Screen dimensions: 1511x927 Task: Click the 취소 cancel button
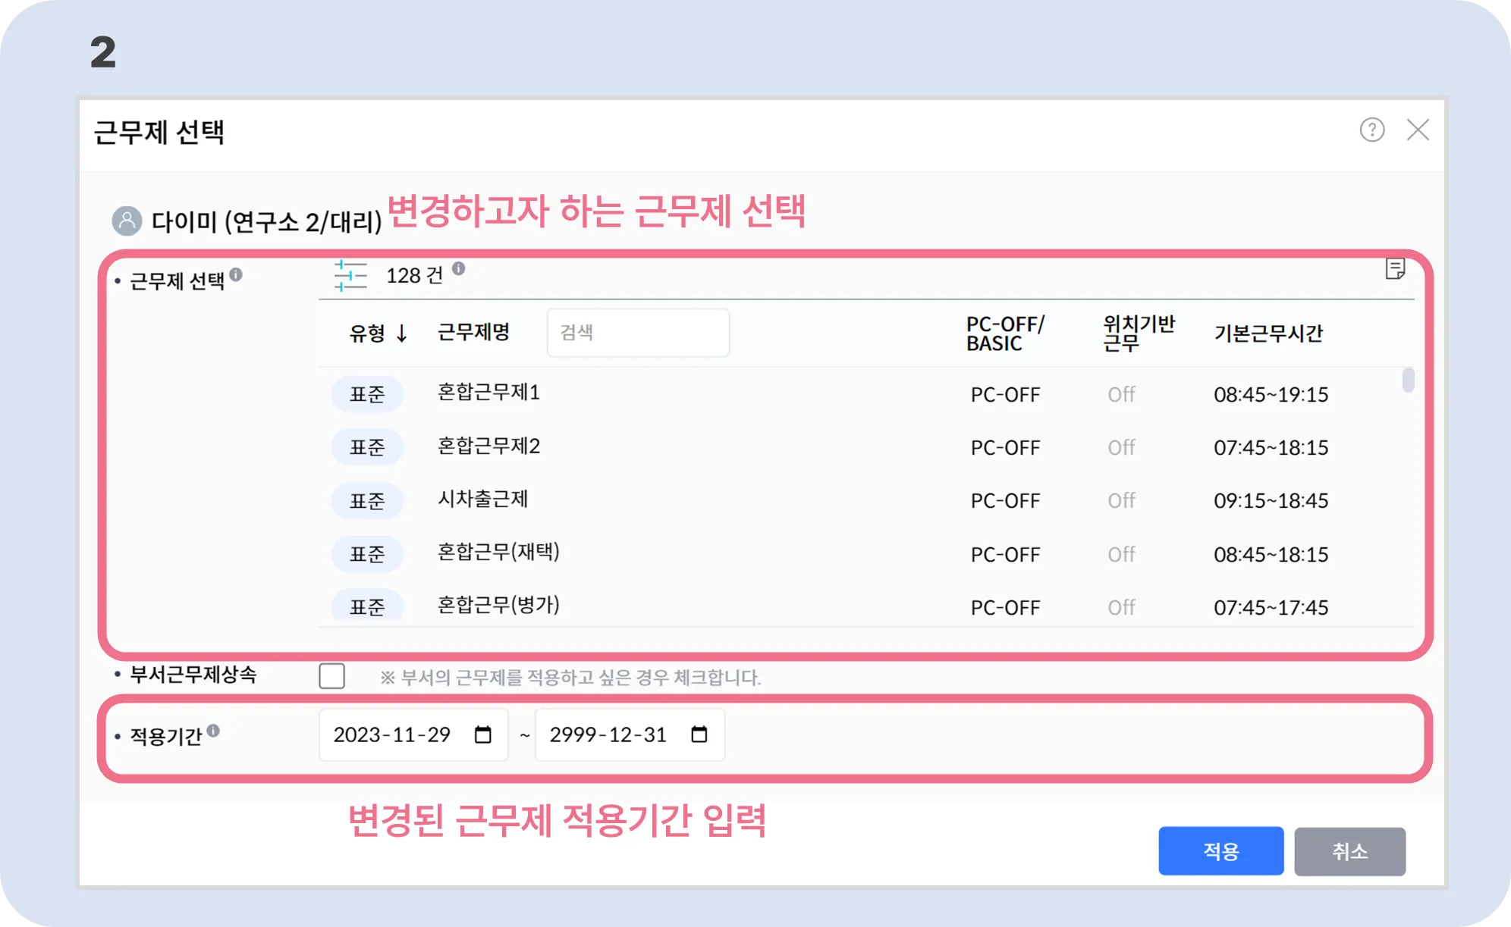pyautogui.click(x=1349, y=851)
